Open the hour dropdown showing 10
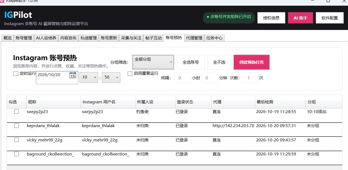Screen dimensions: 348x170 [89, 77]
